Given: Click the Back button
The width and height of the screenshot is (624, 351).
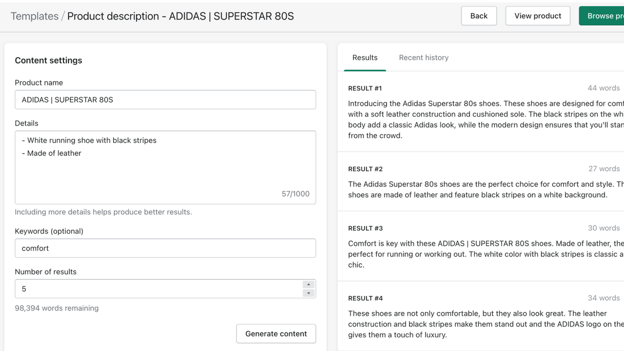Looking at the screenshot, I should pyautogui.click(x=479, y=16).
